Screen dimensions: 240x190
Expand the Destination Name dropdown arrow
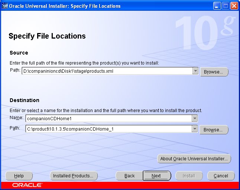click(195, 118)
